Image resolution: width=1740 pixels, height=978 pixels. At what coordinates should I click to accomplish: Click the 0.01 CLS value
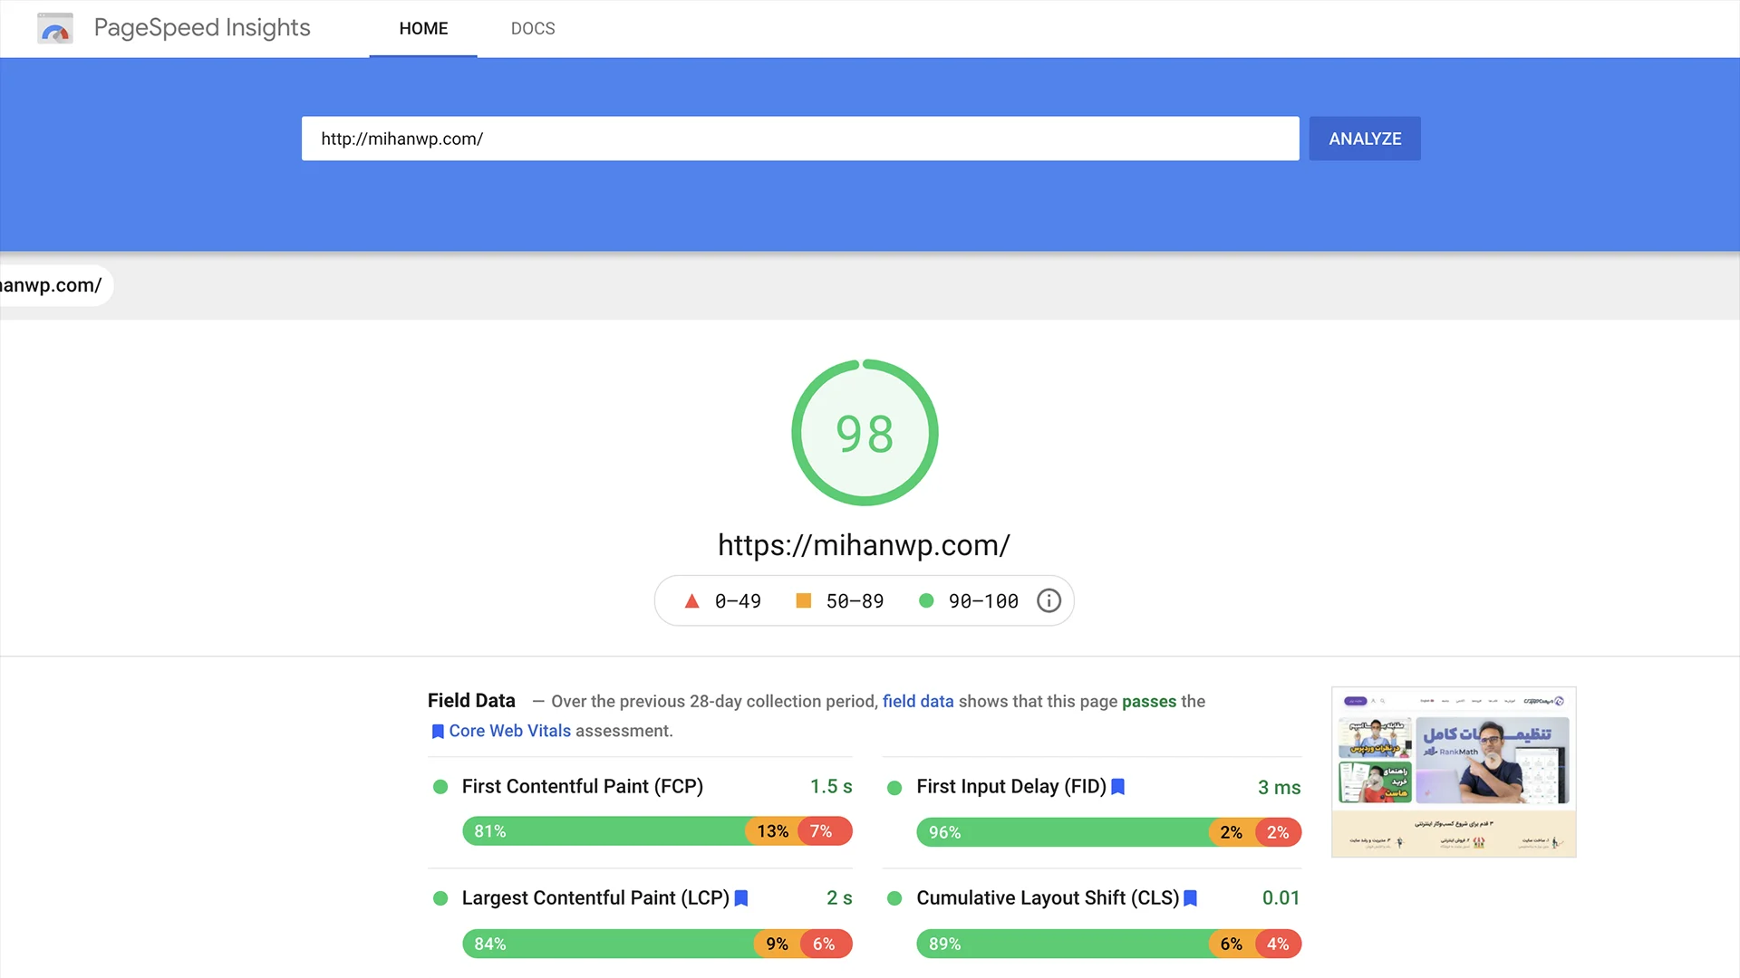coord(1281,898)
